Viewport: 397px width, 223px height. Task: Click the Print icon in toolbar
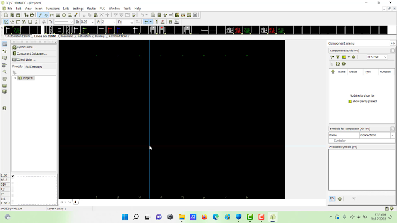[32, 15]
